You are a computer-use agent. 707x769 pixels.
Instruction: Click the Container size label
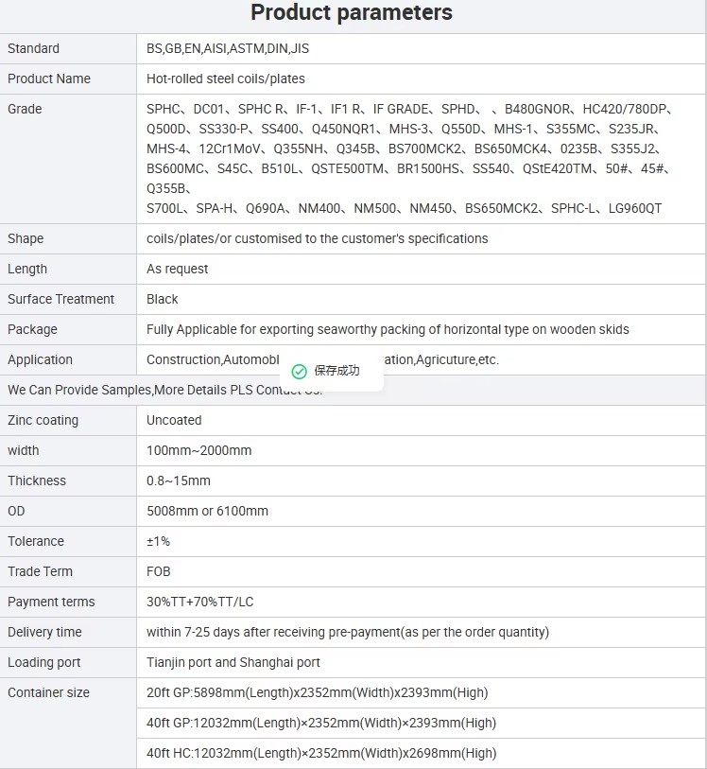coord(48,693)
